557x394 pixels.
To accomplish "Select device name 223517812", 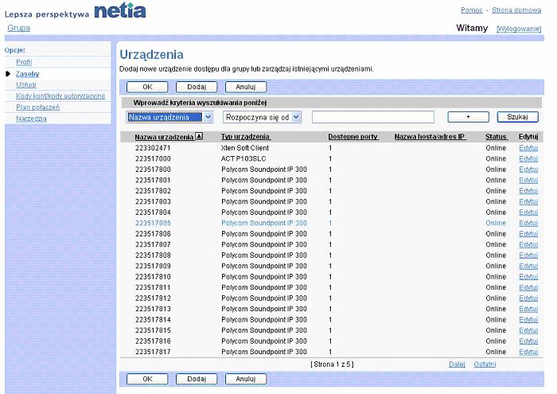I will [153, 298].
